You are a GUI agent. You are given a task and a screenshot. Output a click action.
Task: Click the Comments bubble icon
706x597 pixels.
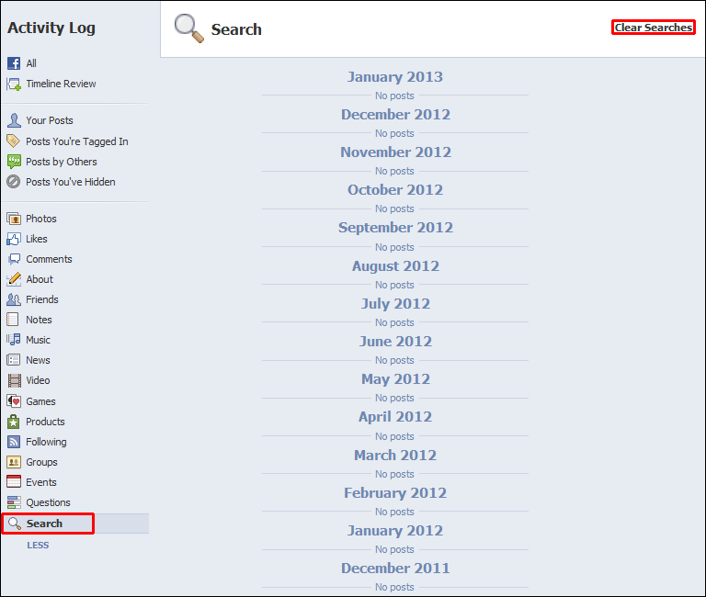click(x=14, y=259)
